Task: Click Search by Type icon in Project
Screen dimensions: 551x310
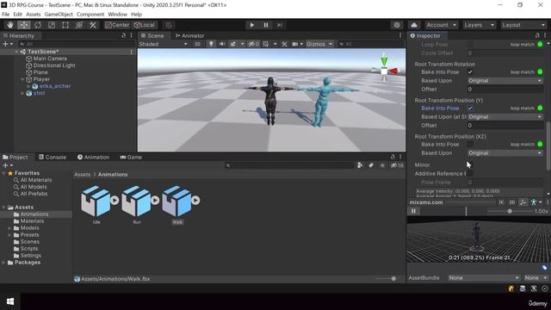Action: [360, 165]
